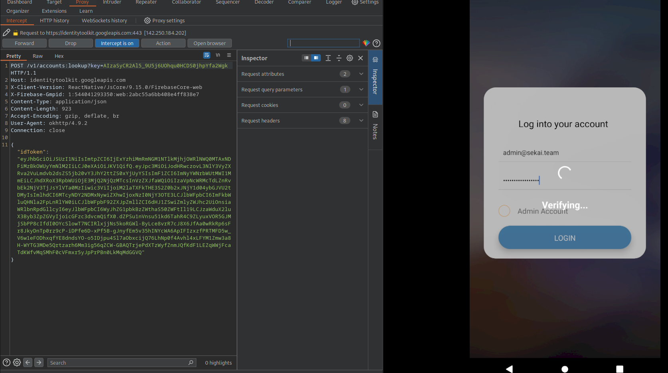Toggle the Intercept is on button
Screen dimensions: 668x373
point(117,43)
